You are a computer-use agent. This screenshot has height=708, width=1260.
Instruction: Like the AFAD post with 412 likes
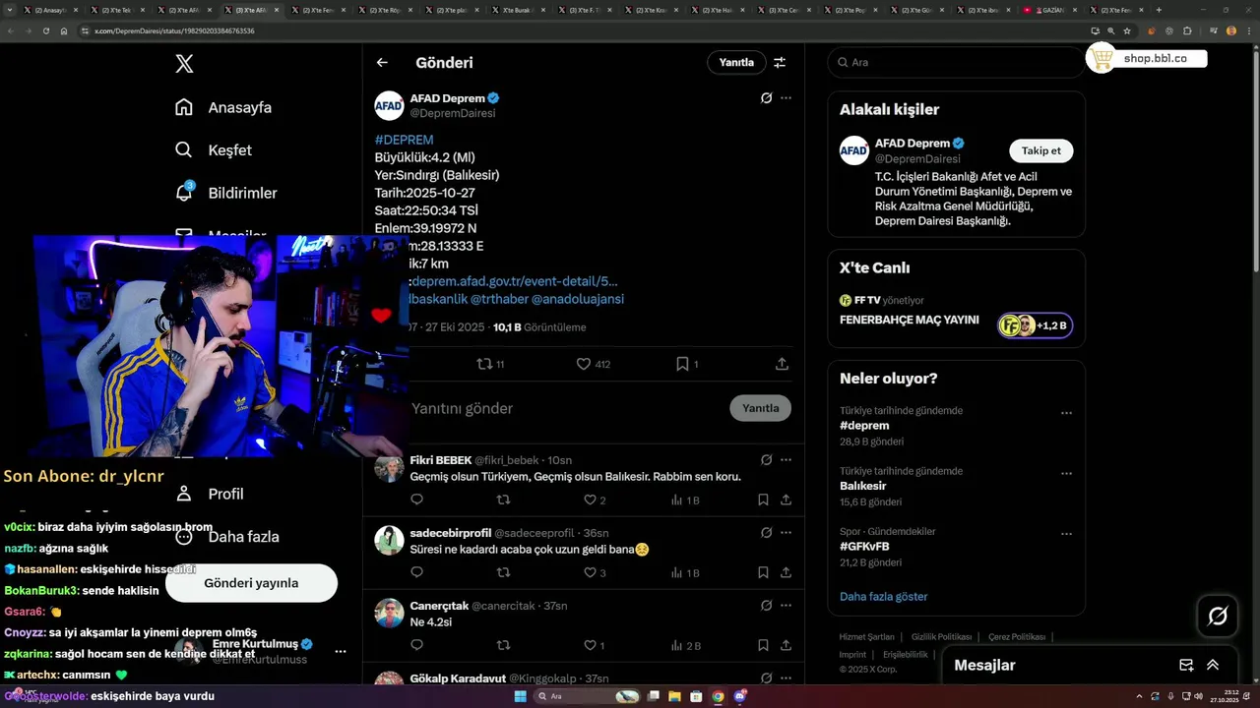[x=593, y=364]
